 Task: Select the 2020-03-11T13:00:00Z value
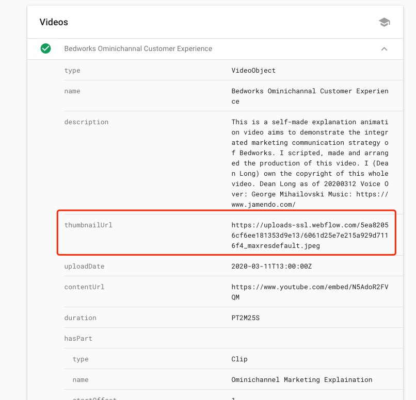[271, 266]
